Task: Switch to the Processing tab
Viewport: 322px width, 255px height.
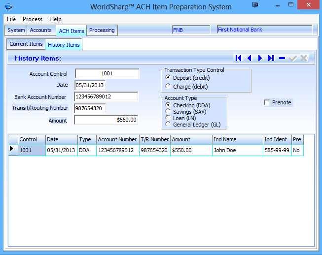Action: coord(102,30)
